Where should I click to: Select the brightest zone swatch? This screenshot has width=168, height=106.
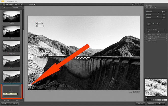point(166,100)
